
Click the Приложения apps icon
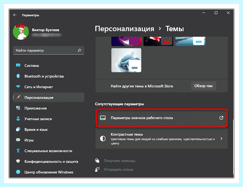[18, 108]
